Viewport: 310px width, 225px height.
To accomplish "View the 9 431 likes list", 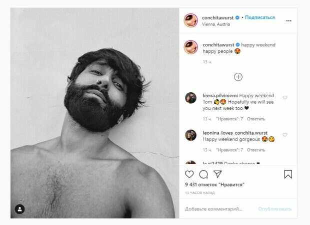I will (x=214, y=185).
